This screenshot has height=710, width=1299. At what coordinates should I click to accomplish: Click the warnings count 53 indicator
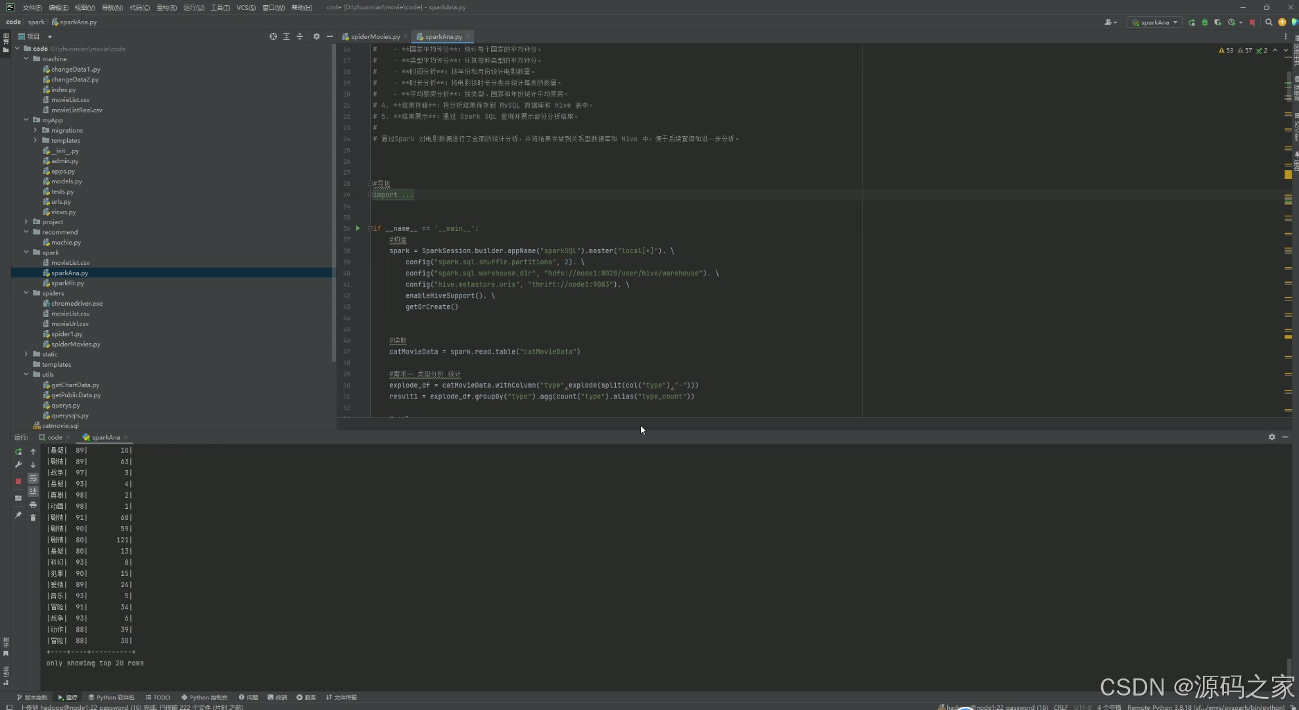[1225, 50]
